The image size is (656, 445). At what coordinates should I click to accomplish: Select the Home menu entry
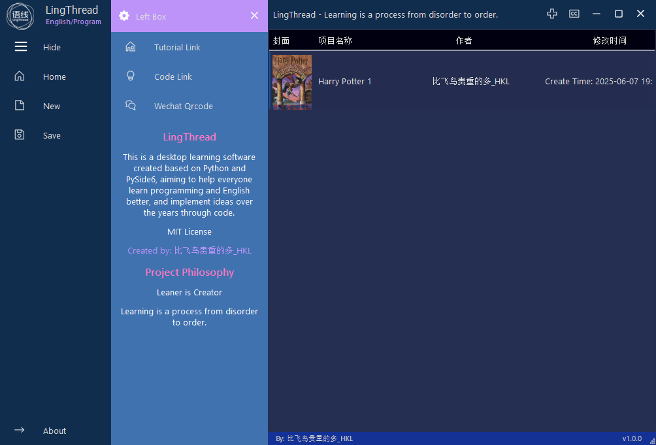coord(54,76)
